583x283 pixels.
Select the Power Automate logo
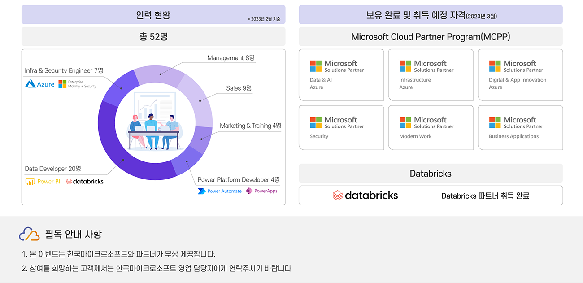click(220, 191)
